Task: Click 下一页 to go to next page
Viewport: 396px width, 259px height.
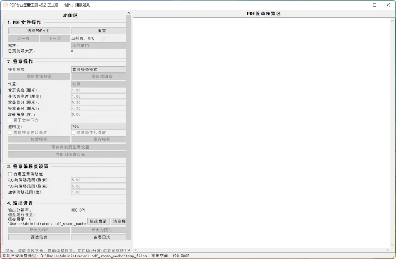Action: (x=54, y=38)
